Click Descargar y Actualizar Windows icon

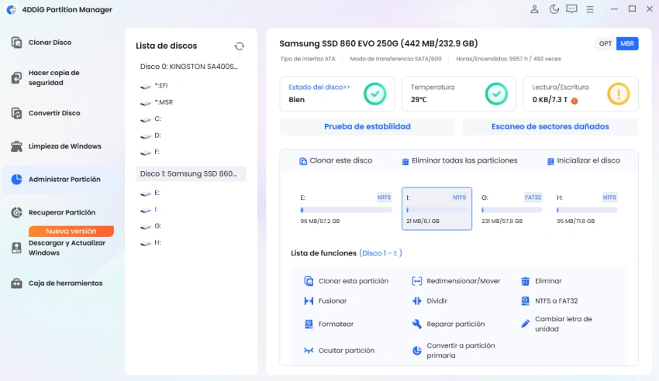(x=16, y=248)
